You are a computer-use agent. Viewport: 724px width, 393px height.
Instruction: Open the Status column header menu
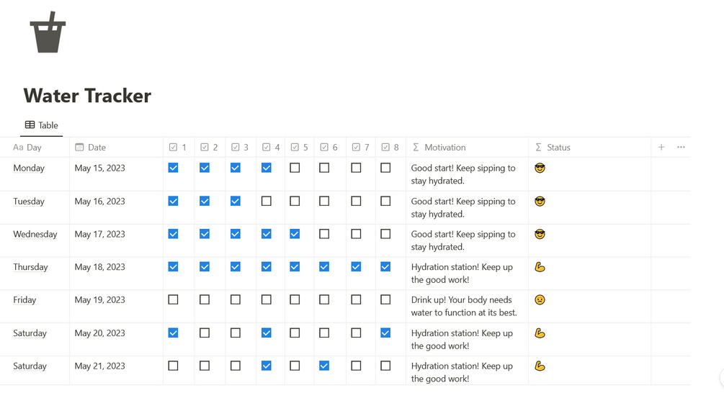click(558, 147)
